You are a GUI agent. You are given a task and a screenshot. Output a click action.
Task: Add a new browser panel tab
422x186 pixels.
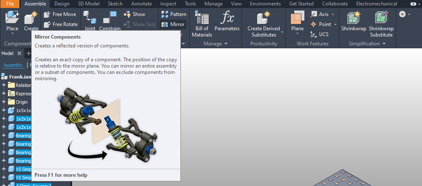click(28, 53)
